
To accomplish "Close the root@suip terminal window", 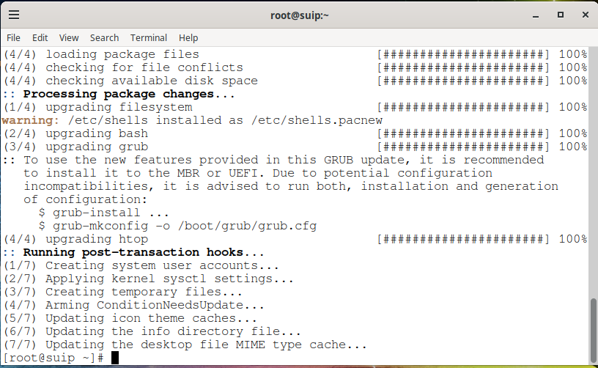I will 586,15.
